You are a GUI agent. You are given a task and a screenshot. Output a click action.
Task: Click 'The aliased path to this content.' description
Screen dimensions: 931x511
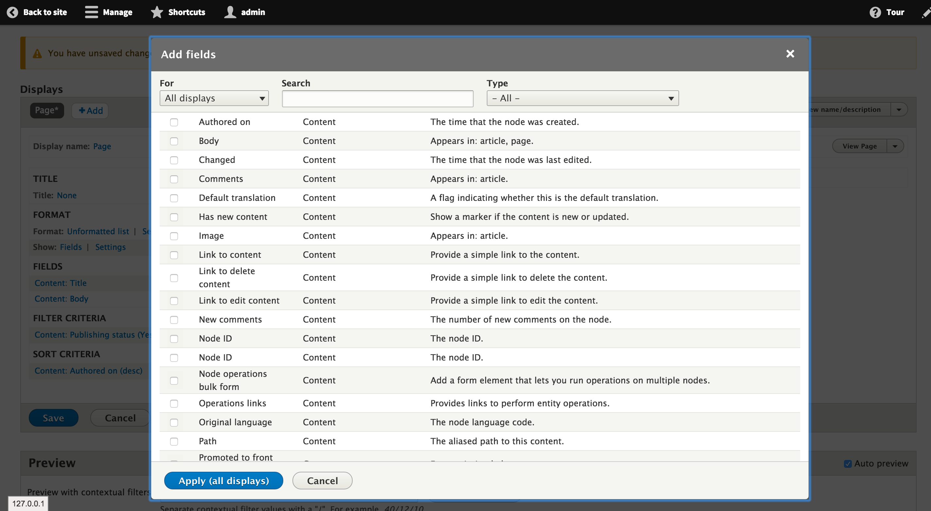pos(497,441)
